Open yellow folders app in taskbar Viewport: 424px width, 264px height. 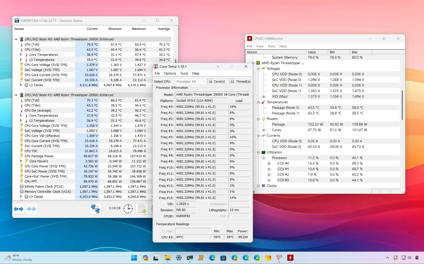(268, 258)
